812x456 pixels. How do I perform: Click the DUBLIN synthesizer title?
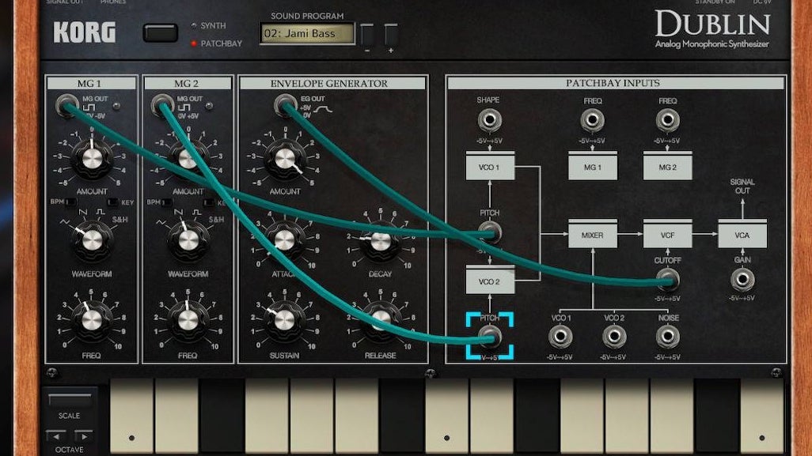click(x=712, y=24)
